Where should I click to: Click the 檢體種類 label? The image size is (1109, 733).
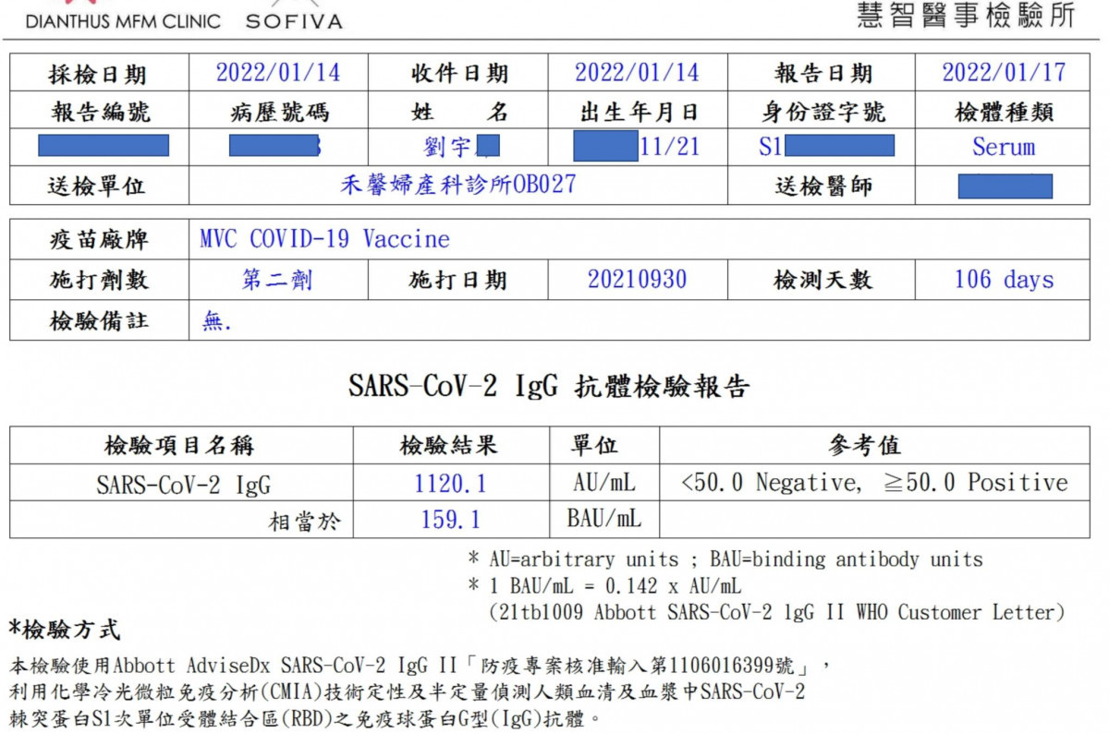(x=1003, y=113)
